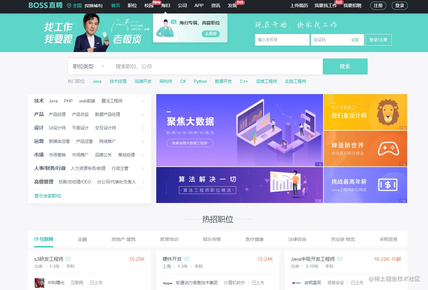Click 上传简历 link

click(299, 5)
